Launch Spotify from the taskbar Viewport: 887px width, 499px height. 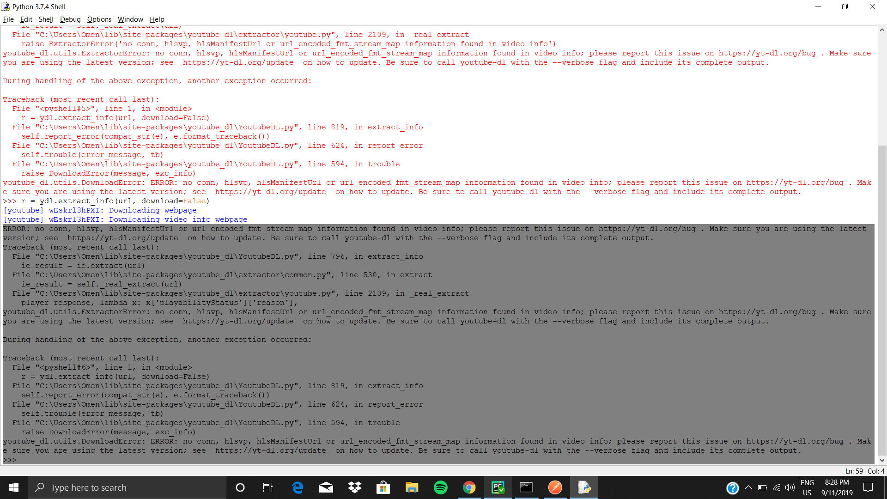pos(441,487)
